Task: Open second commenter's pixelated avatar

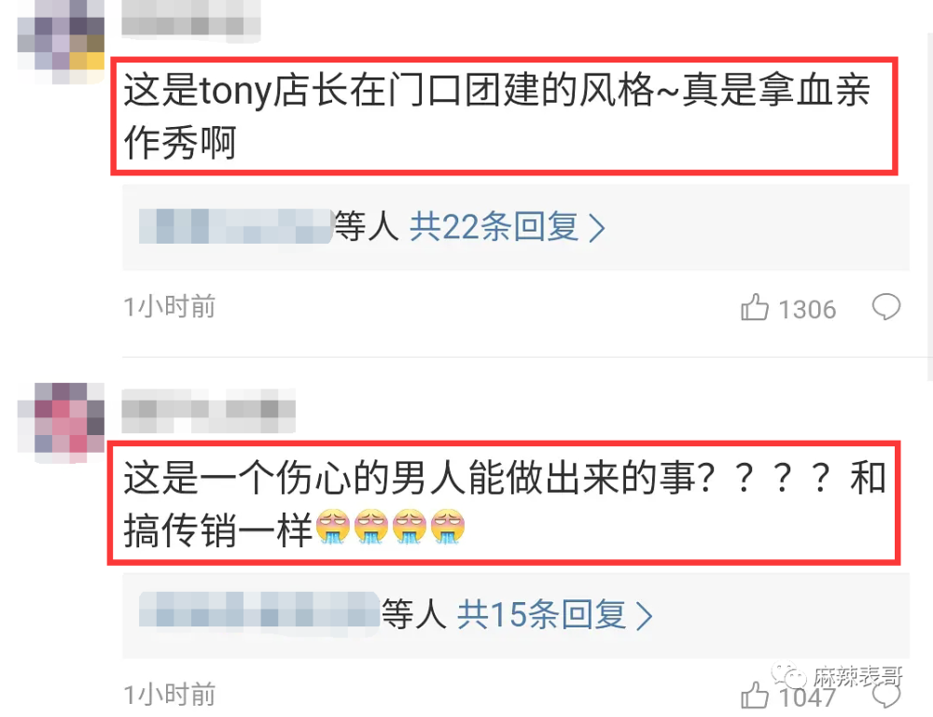Action: pos(61,422)
